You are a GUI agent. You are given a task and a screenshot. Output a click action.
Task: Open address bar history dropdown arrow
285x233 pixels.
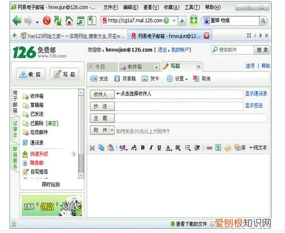(174, 21)
